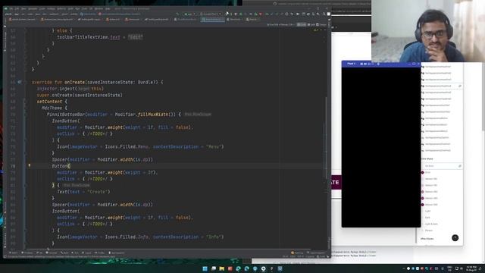485x273 pixels.
Task: Click 'super' in the super.onCreate line
Action: click(43, 95)
